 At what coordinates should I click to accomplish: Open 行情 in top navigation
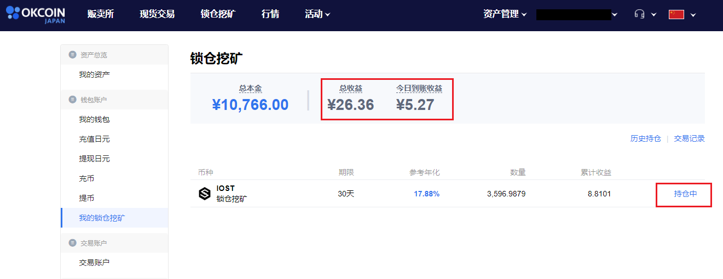point(270,14)
